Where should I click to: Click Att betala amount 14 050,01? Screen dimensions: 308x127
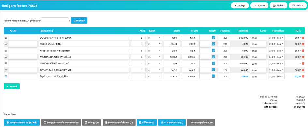(x=299, y=107)
